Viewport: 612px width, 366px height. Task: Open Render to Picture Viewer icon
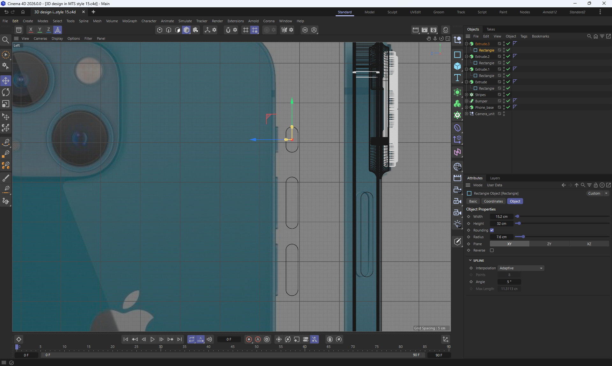tap(425, 30)
